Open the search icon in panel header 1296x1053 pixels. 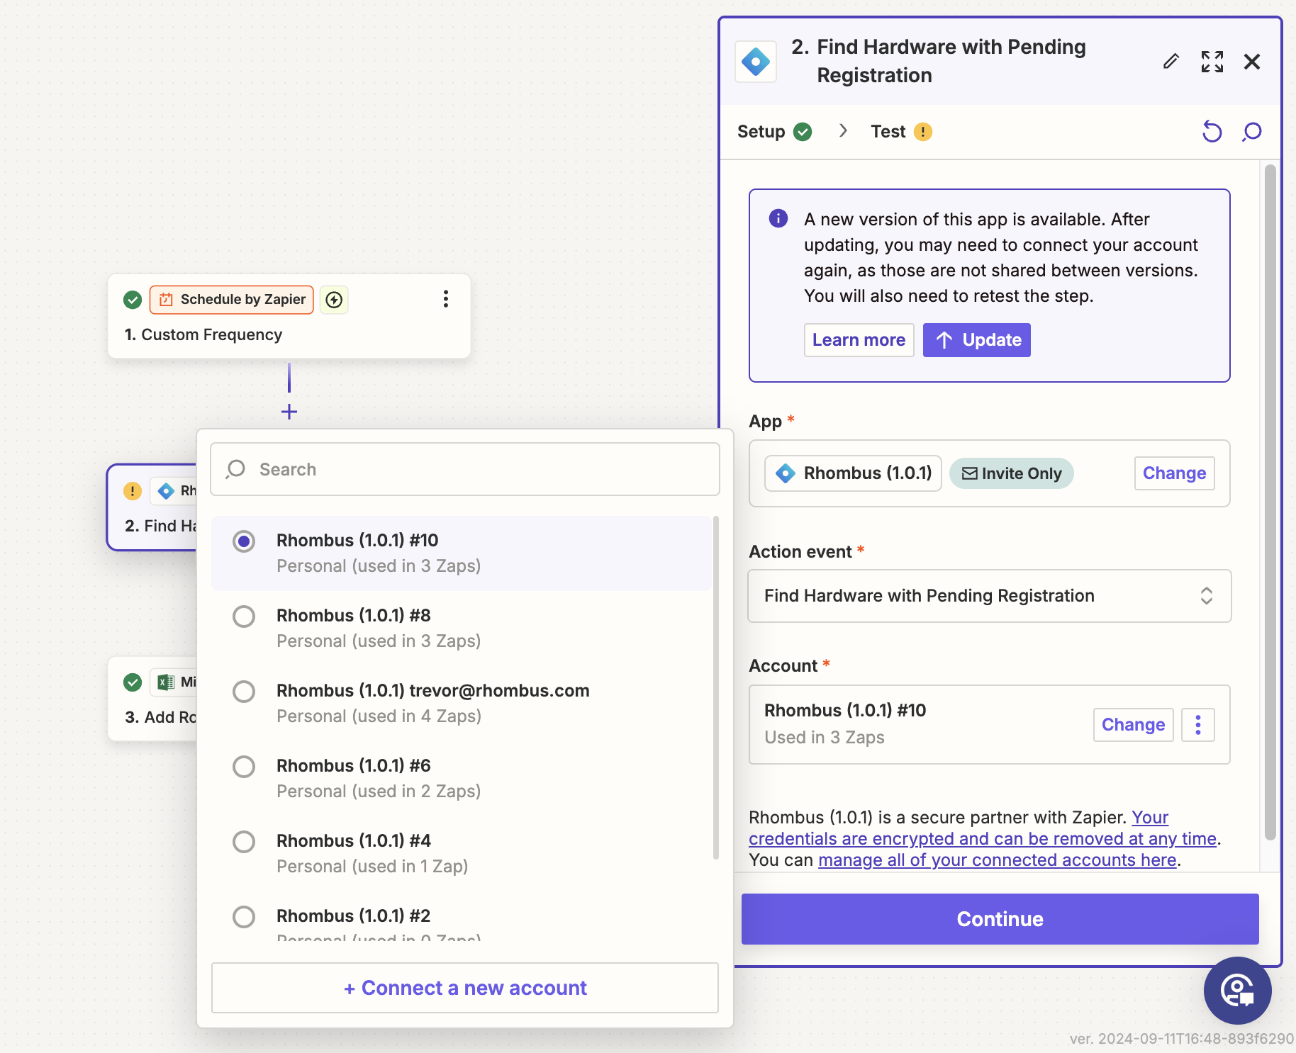(x=1252, y=132)
